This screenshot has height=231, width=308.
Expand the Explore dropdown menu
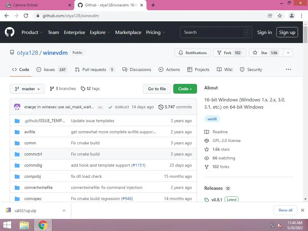tap(100, 32)
